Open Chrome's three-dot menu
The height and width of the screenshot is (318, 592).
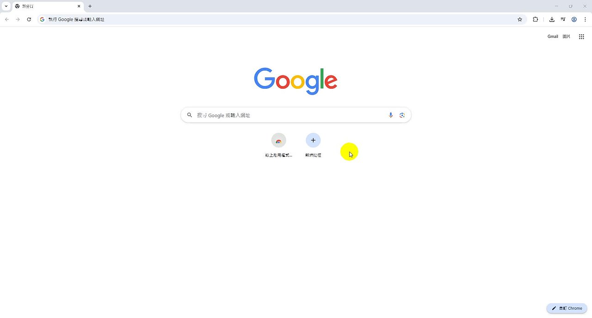pyautogui.click(x=585, y=19)
